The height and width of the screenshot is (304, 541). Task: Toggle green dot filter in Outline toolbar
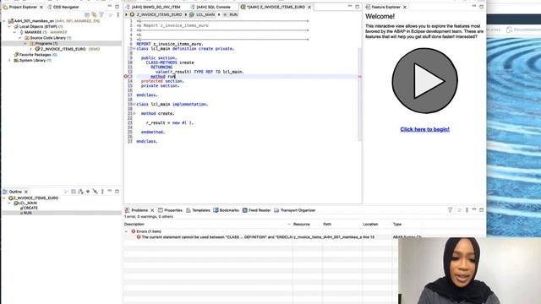point(88,192)
